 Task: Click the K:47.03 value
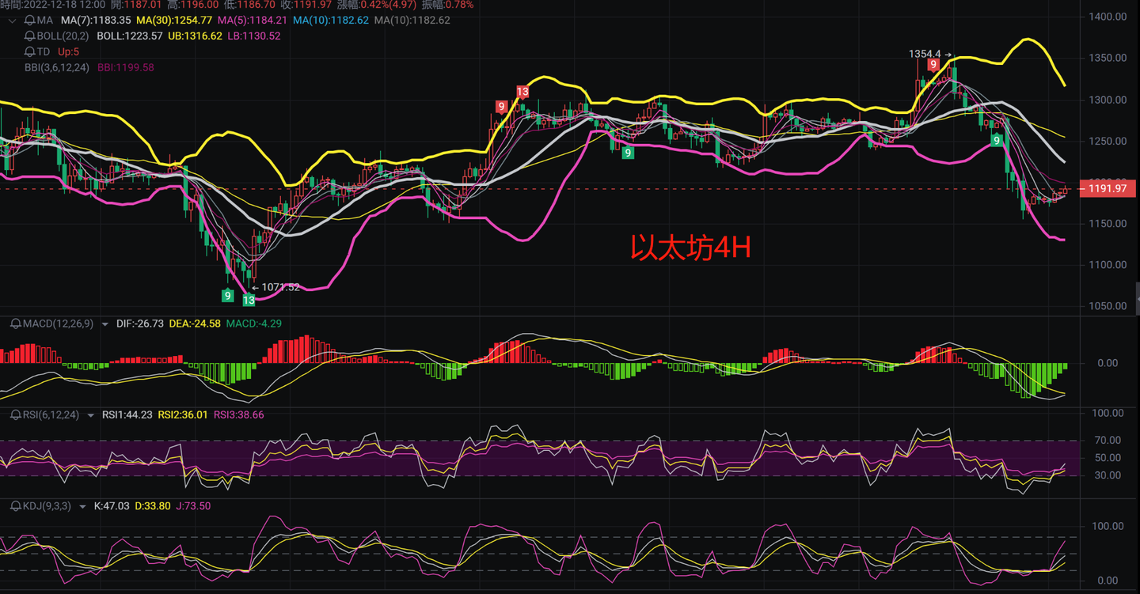click(x=112, y=505)
